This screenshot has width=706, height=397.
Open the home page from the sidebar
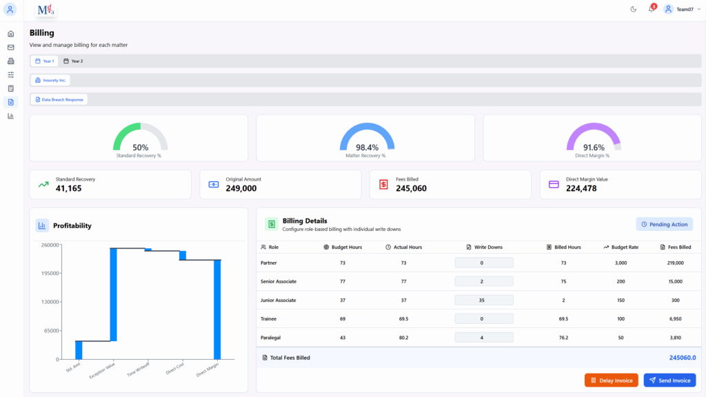(10, 34)
